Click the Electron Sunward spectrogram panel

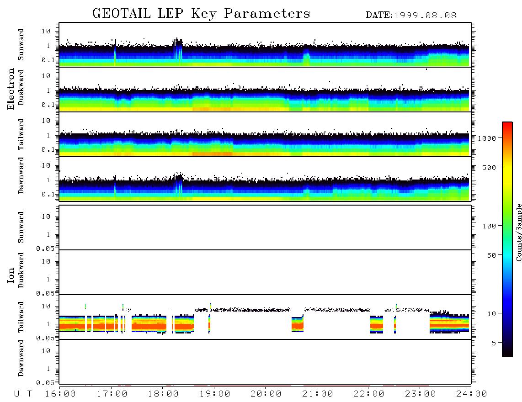[265, 45]
